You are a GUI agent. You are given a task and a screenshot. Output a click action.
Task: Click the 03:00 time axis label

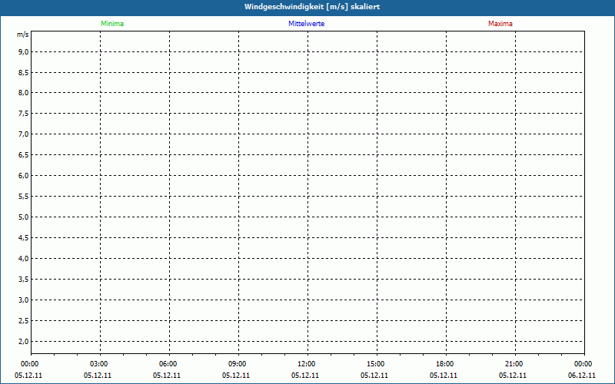[x=99, y=364]
